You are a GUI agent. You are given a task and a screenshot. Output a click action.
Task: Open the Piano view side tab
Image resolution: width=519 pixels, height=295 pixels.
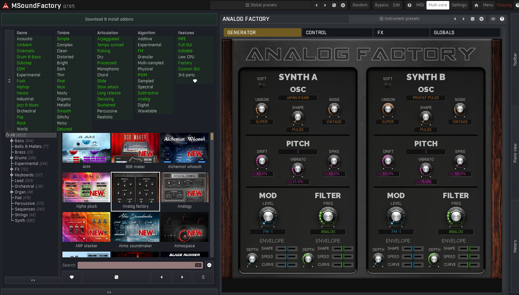(x=515, y=153)
